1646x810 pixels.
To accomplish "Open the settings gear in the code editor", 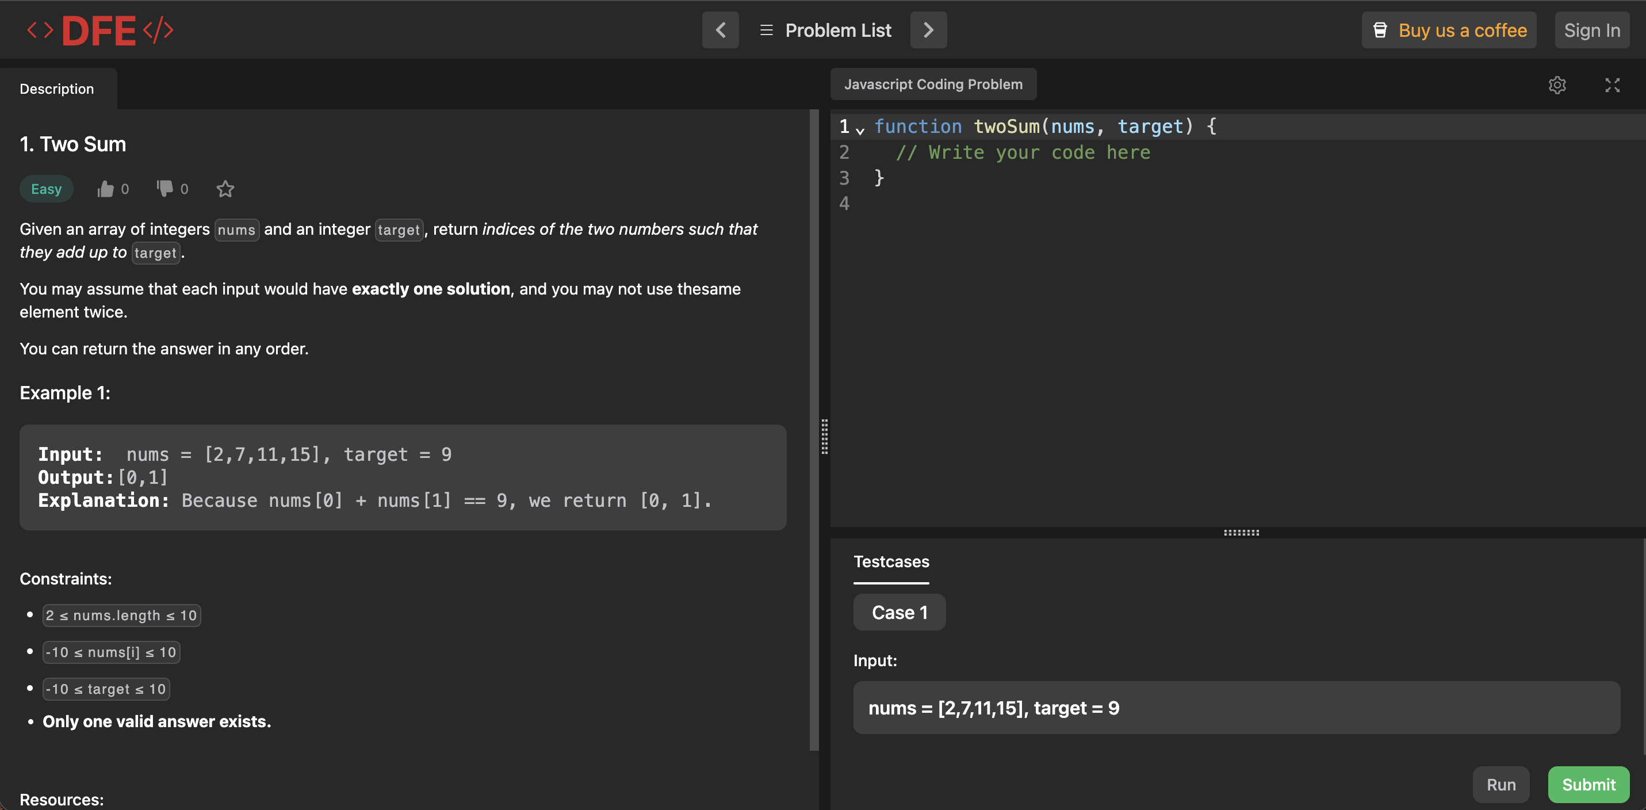I will pyautogui.click(x=1558, y=85).
